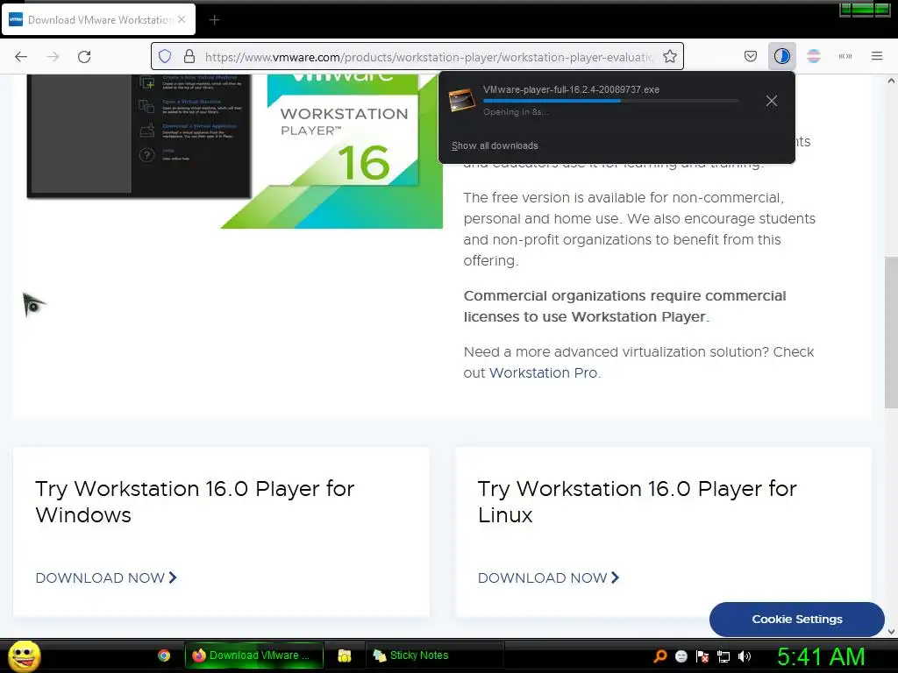
Task: Click the scrollbar down arrow
Action: point(891,632)
